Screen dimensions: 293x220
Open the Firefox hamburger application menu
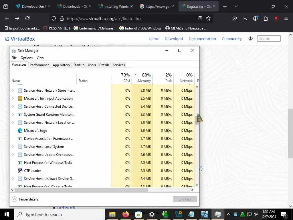[286, 18]
